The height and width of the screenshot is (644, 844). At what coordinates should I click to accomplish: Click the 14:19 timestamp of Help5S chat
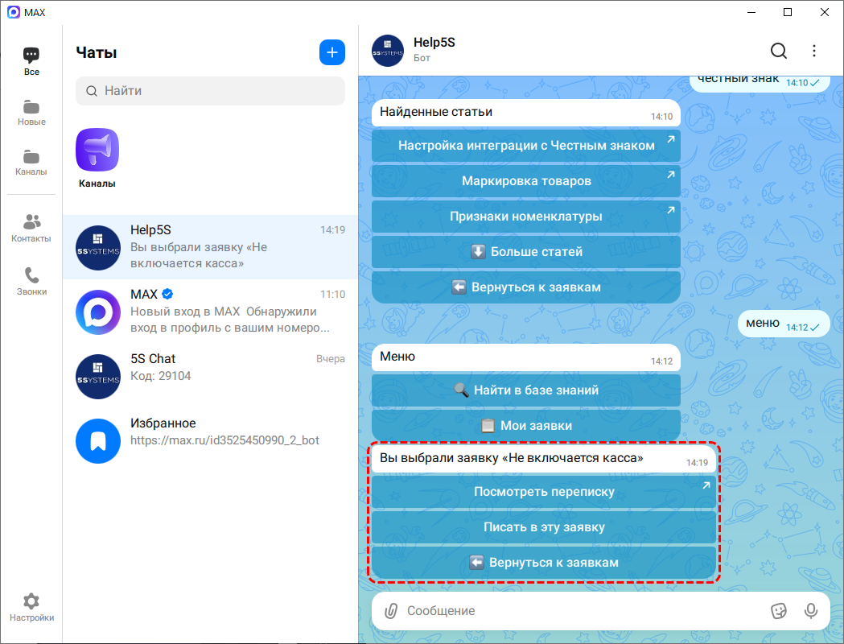pyautogui.click(x=332, y=230)
